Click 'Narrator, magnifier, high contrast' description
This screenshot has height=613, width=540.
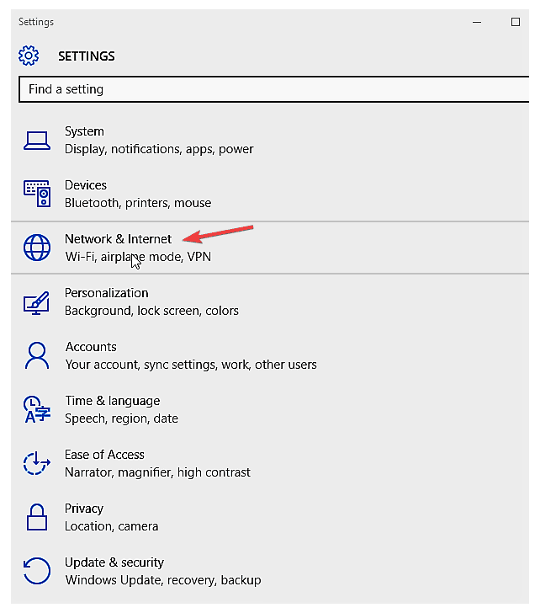pyautogui.click(x=157, y=472)
